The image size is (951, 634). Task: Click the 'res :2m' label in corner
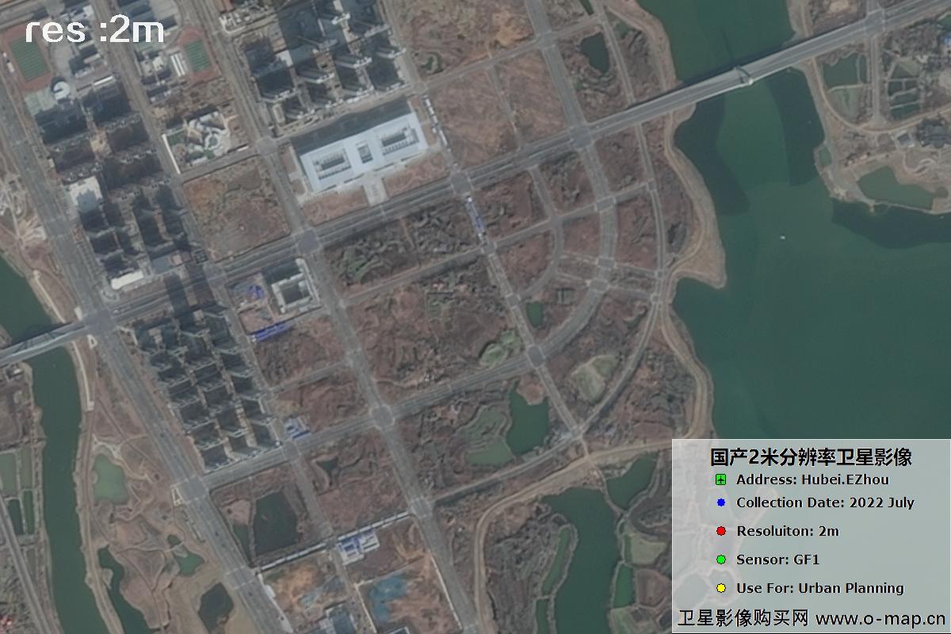(x=94, y=30)
